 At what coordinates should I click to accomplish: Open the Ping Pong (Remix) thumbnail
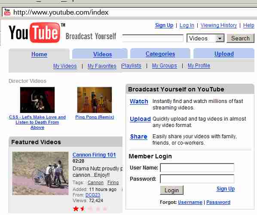[x=95, y=100]
